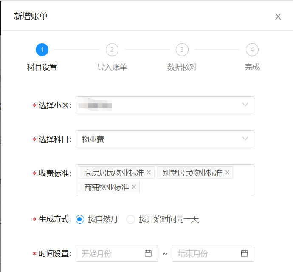Remove the 高层居民物业标准 tag
This screenshot has height=272, width=293.
click(149, 173)
